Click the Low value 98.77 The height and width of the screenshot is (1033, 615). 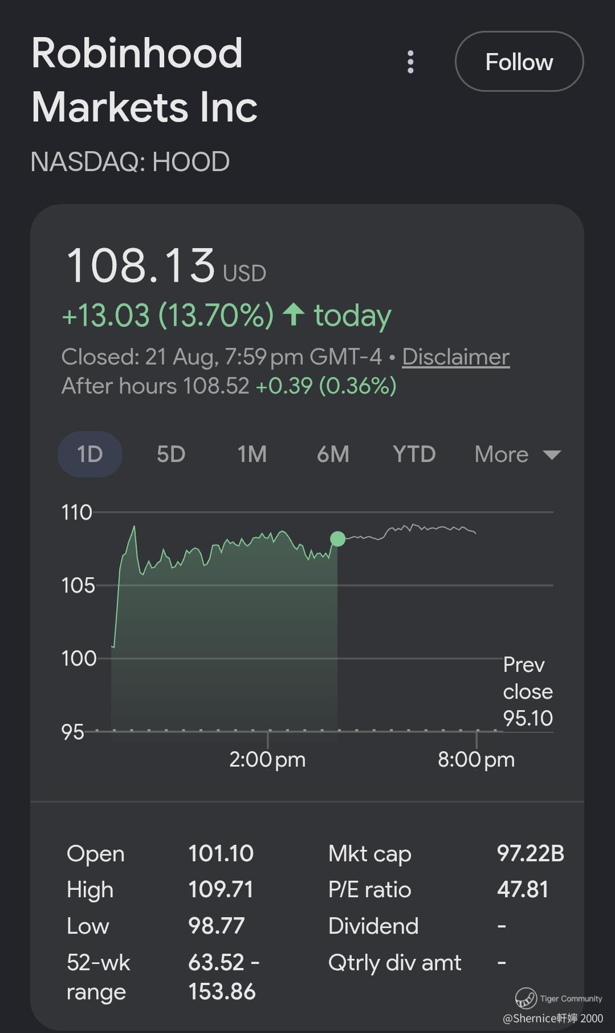point(217,926)
